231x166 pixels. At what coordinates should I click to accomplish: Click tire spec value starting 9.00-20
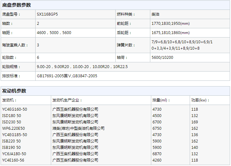82,67
